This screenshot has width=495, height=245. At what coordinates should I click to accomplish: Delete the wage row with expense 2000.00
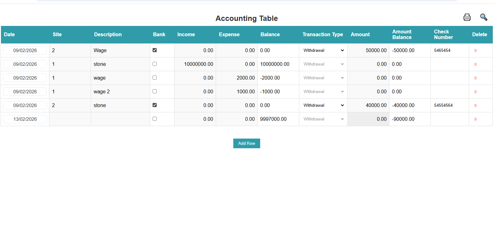click(475, 78)
